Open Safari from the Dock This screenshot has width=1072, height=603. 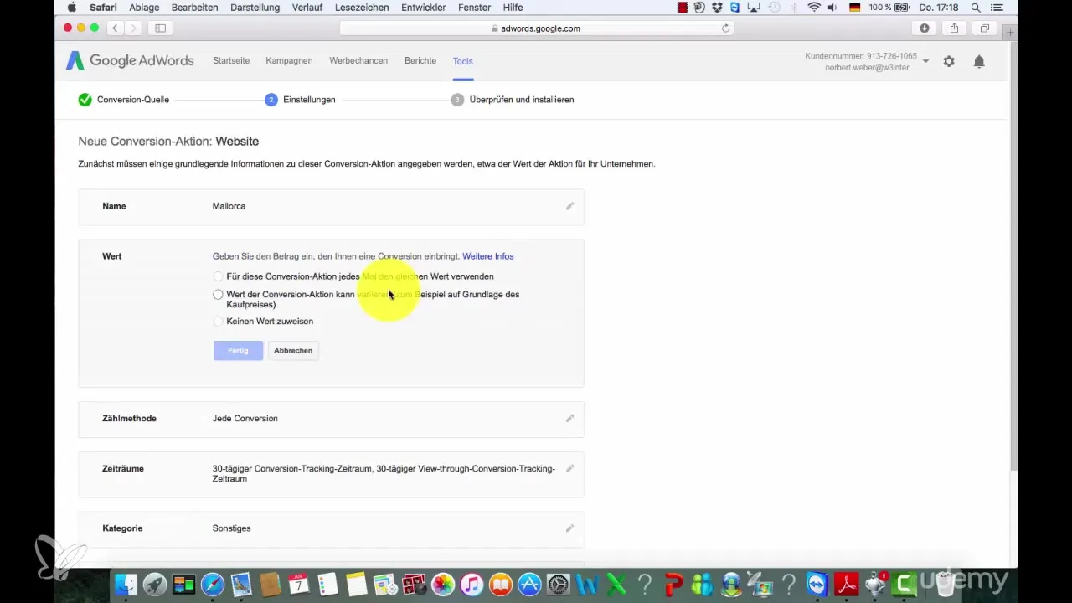tap(213, 584)
